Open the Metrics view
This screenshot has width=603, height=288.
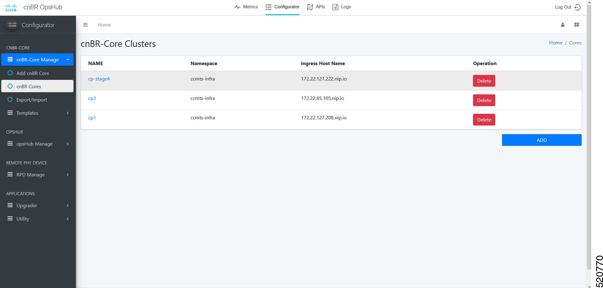(246, 7)
